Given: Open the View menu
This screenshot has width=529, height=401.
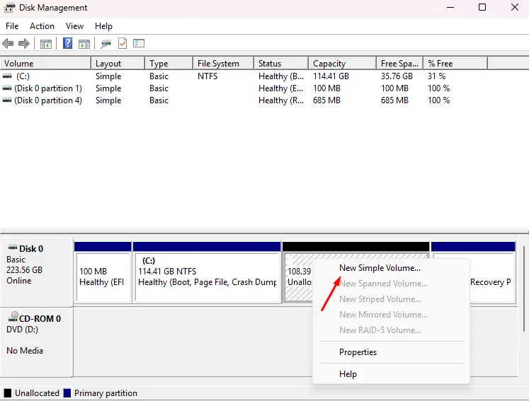Looking at the screenshot, I should [74, 26].
